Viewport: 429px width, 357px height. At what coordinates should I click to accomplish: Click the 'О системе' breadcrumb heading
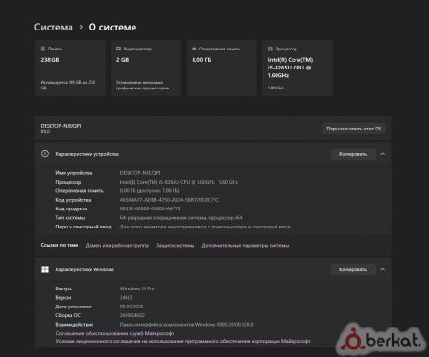tap(112, 27)
